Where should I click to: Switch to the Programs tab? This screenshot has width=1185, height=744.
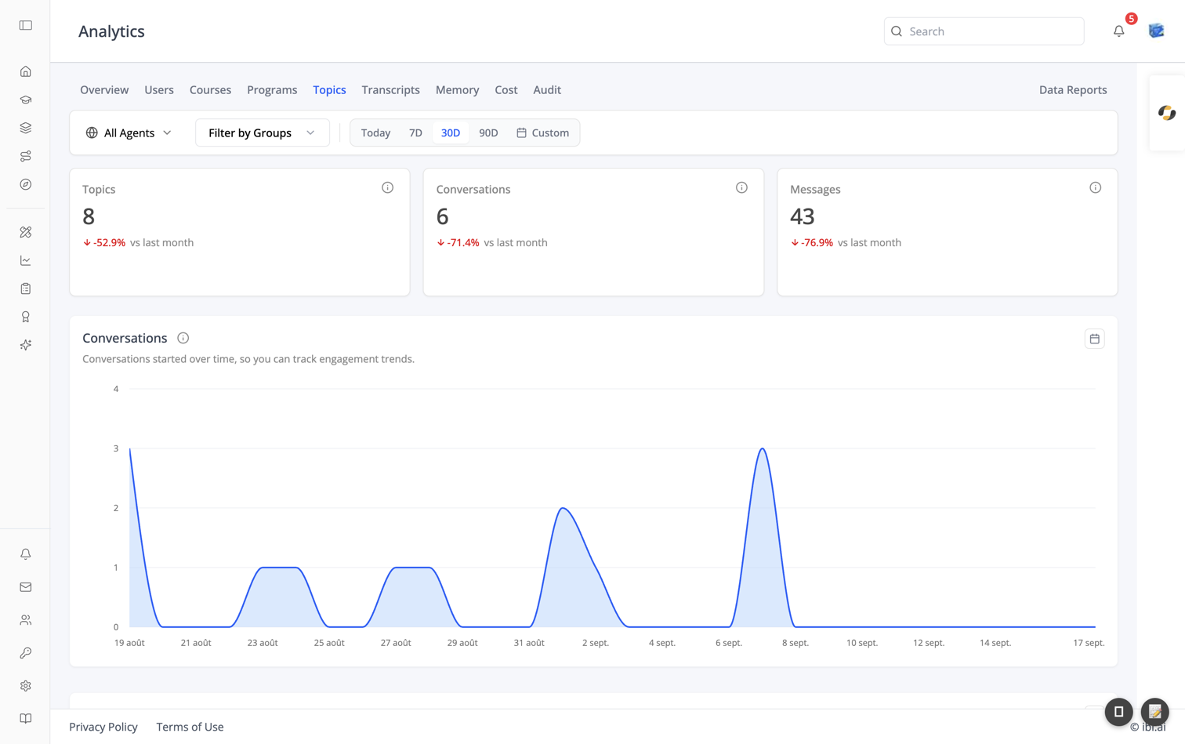(272, 89)
